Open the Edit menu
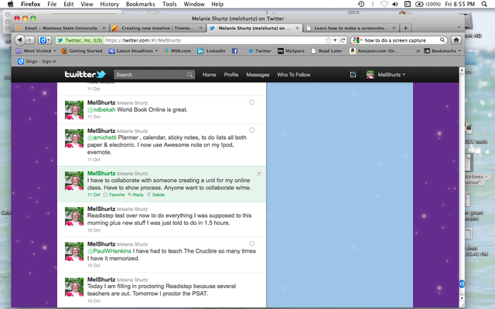Screen dimensions: 495x309 tap(69, 4)
